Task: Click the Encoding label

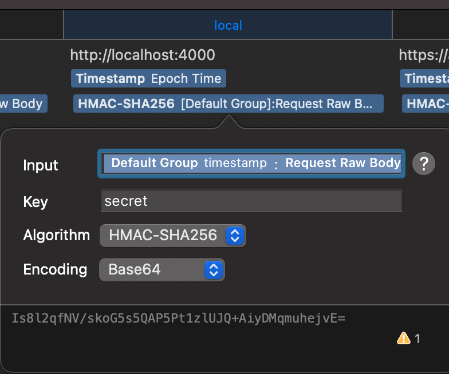Action: tap(55, 270)
